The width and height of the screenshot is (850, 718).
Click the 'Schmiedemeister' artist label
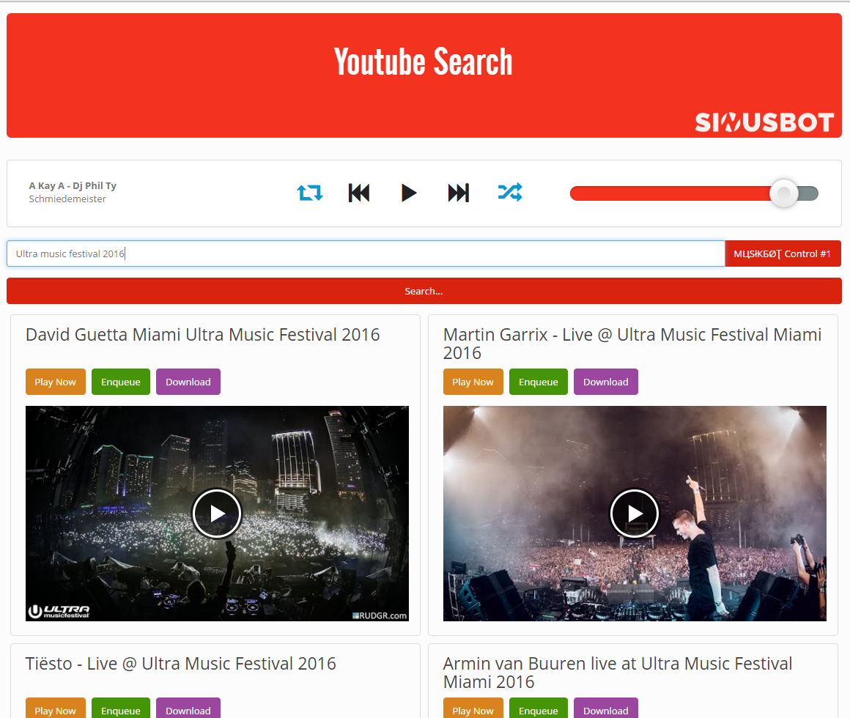(x=67, y=199)
